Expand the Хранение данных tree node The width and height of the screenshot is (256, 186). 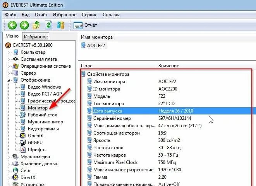coord(9,164)
